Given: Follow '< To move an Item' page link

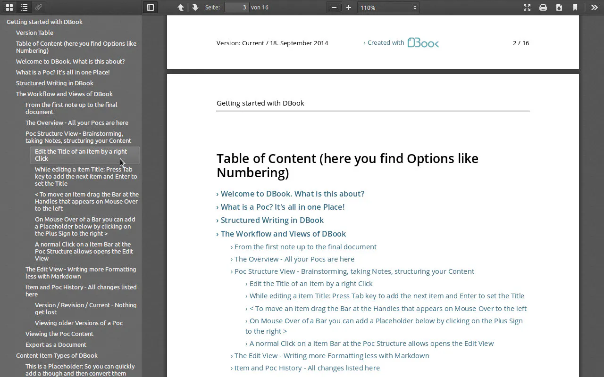Looking at the screenshot, I should tap(386, 308).
